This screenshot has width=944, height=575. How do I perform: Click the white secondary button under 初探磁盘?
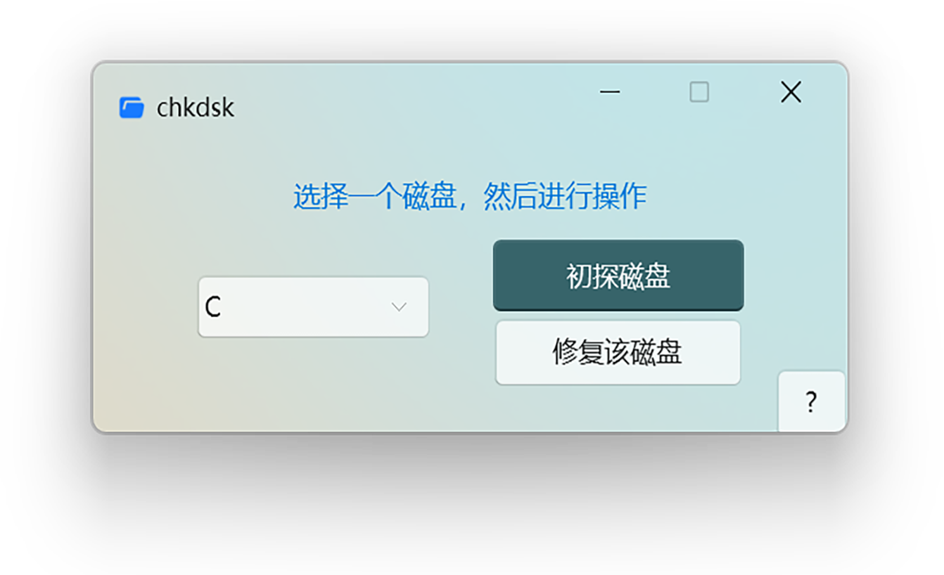point(618,353)
